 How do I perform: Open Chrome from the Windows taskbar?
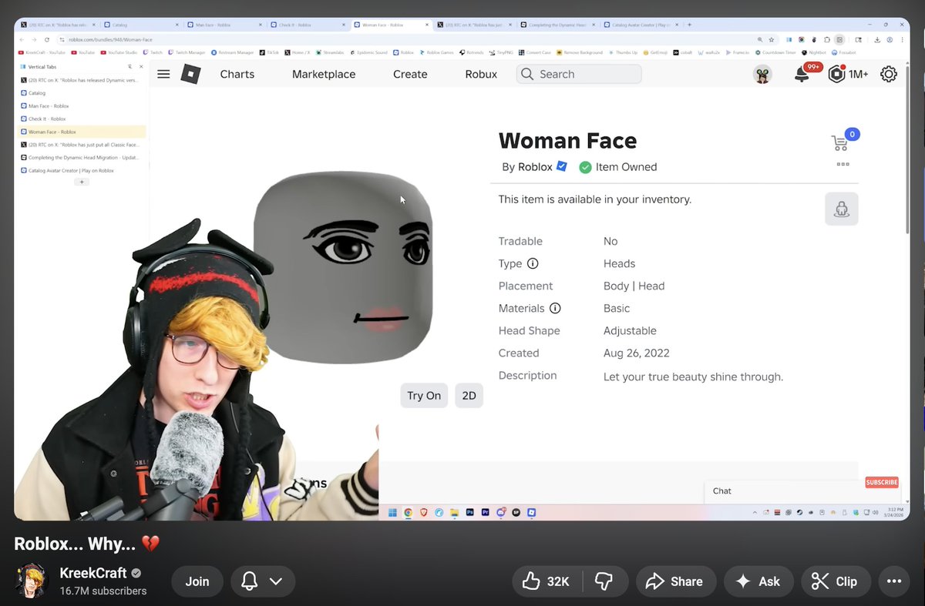coord(408,512)
